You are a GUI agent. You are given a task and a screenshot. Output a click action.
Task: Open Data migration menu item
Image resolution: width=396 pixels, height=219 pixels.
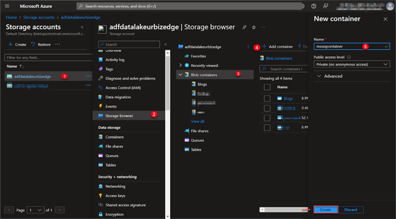point(117,97)
